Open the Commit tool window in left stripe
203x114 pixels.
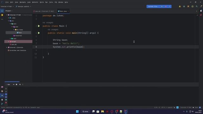(2, 15)
